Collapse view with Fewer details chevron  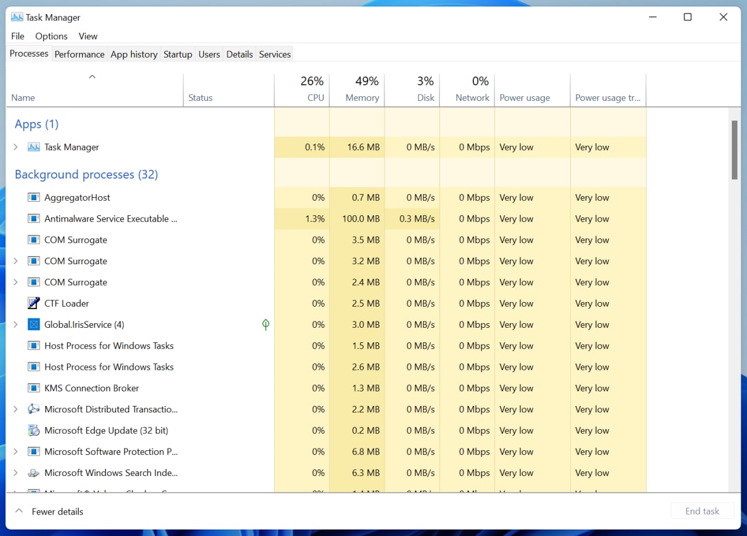(19, 511)
